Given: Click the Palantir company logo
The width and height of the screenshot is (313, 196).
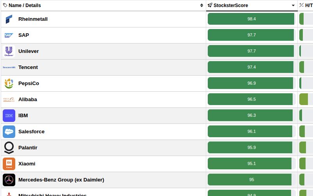Looking at the screenshot, I should click(9, 148).
